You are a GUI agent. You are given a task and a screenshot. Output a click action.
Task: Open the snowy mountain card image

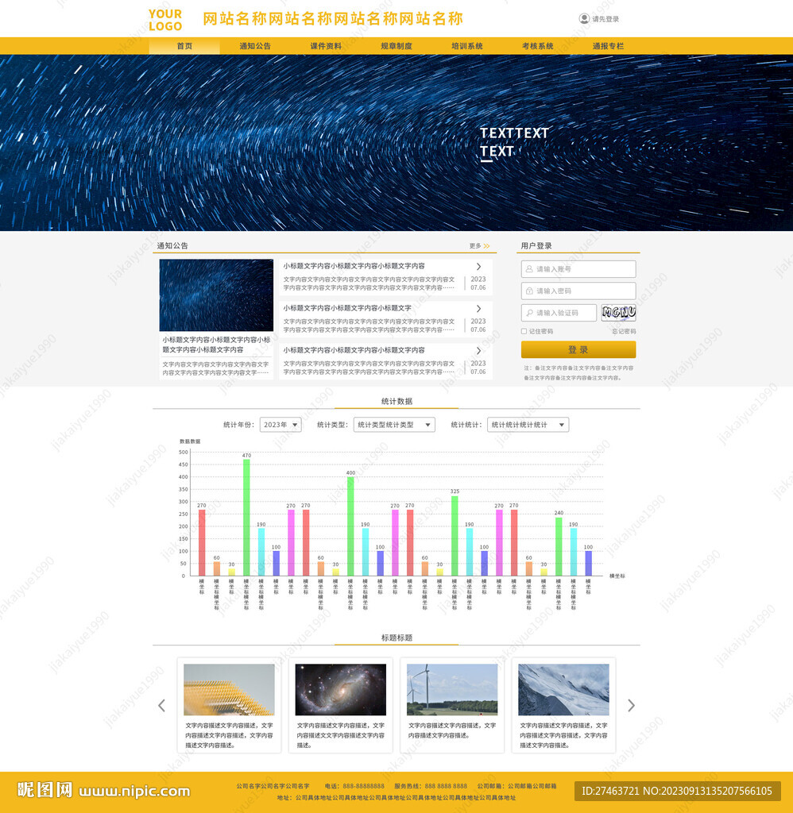(x=563, y=690)
